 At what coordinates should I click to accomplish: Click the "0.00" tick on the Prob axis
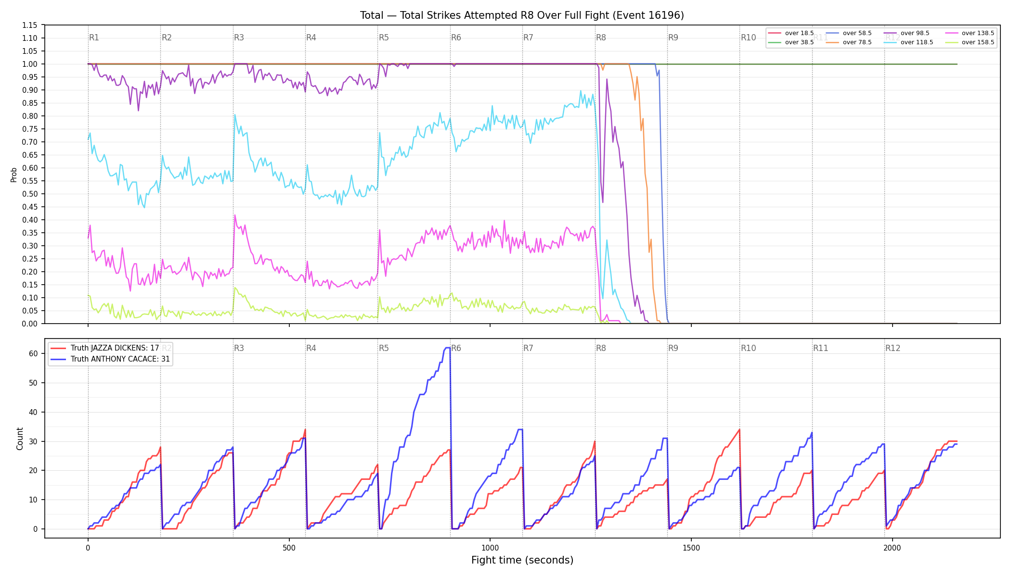tap(30, 324)
